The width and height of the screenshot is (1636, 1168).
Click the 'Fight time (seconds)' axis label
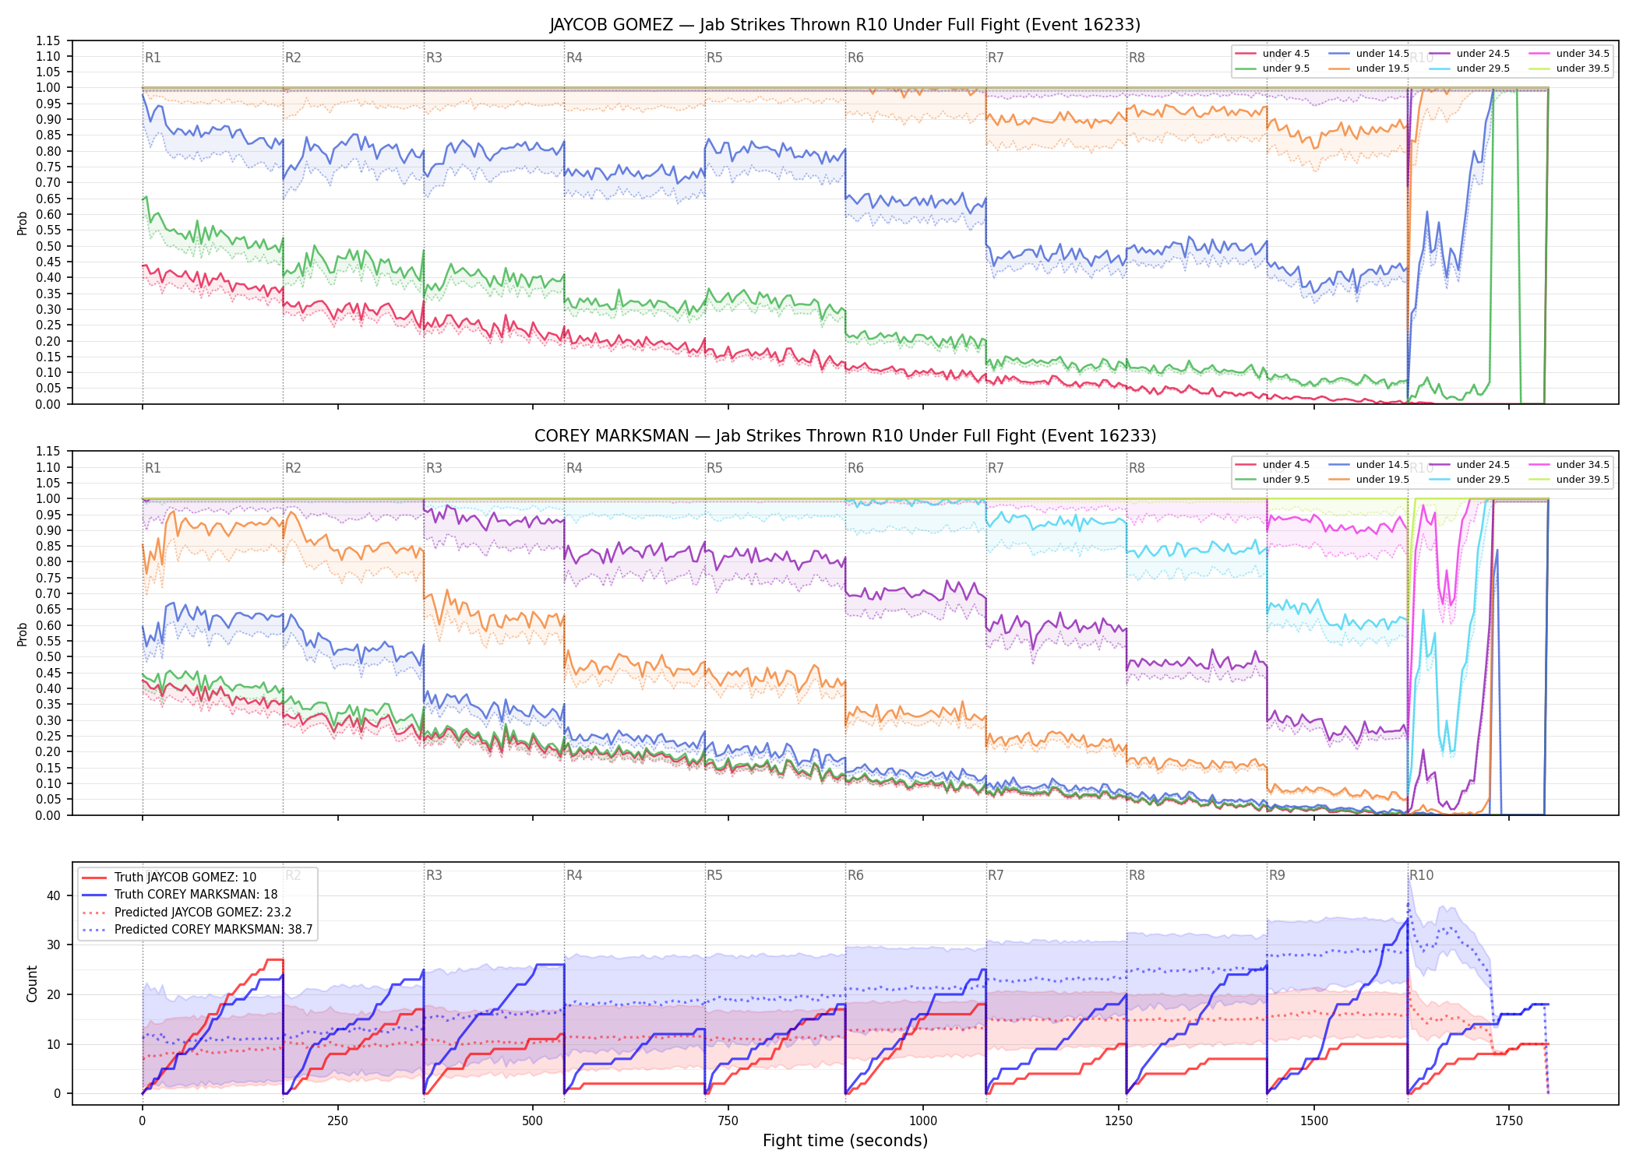point(845,1141)
